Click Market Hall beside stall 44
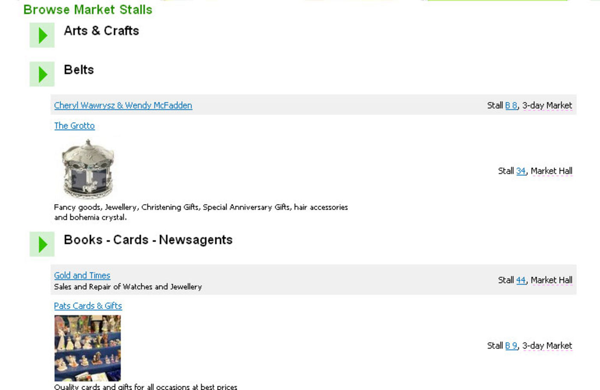The image size is (600, 390). point(551,280)
